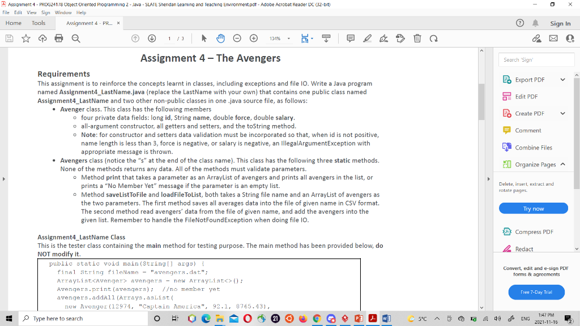Screen dimensions: 580x326
Task: Close the Assignment 4 document tab
Action: click(x=118, y=23)
